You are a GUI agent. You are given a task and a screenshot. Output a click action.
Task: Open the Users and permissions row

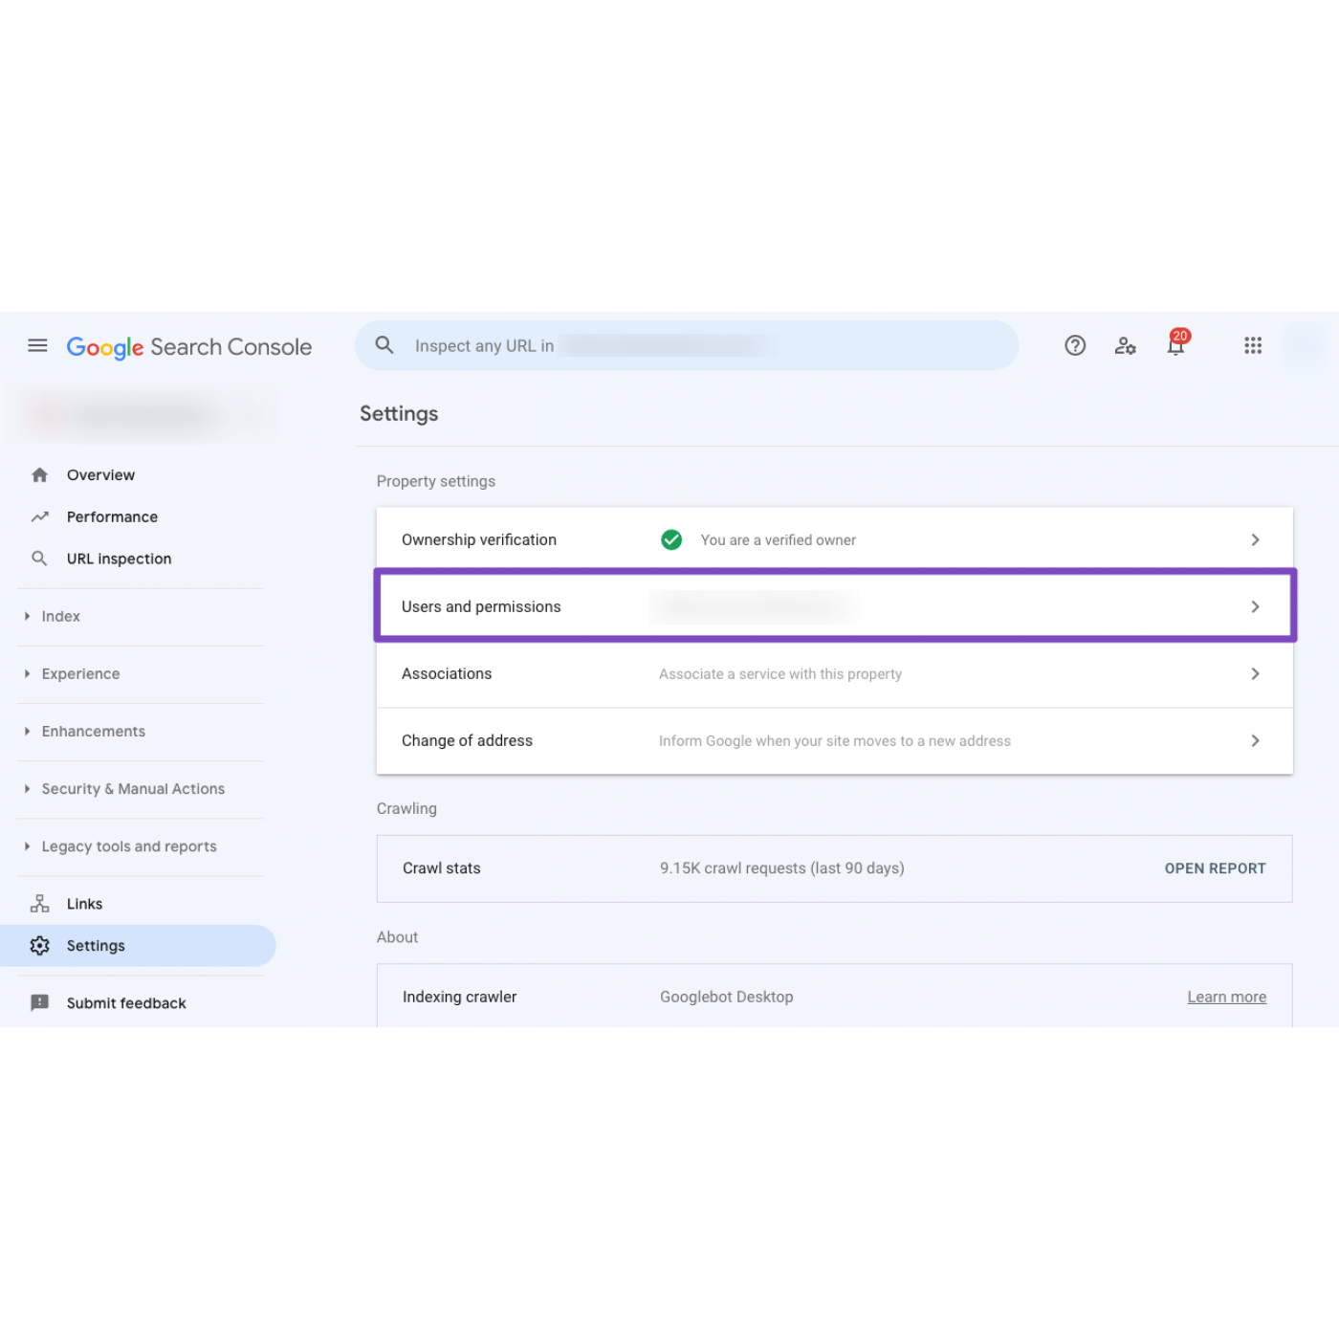[x=834, y=606]
